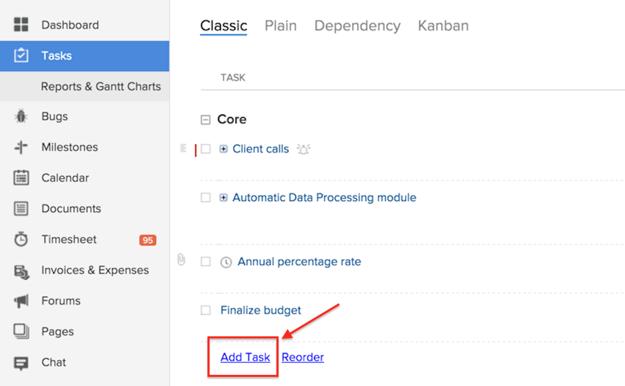Switch to the Kanban view tab
Screen dimensions: 625x386
(x=443, y=26)
